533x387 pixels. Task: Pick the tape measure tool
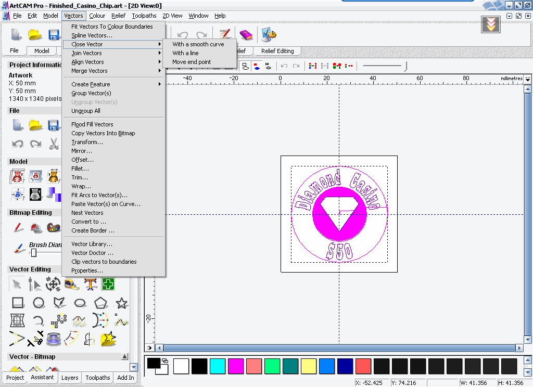pyautogui.click(x=72, y=284)
